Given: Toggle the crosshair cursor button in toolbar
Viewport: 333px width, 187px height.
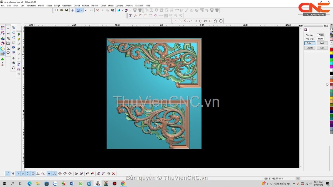Looking at the screenshot, I should [72, 10].
